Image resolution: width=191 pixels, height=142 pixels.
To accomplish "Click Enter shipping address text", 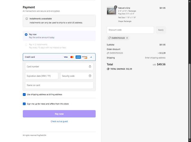I will (x=155, y=58).
